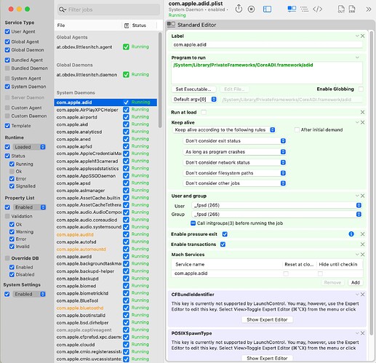Open the standard output log icon

341,9
